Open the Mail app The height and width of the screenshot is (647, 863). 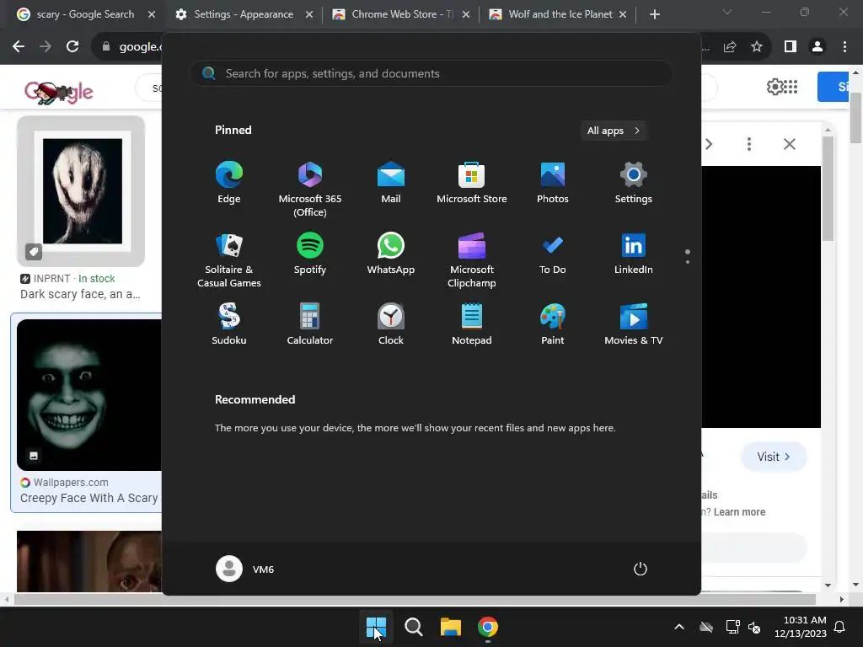[x=391, y=183]
